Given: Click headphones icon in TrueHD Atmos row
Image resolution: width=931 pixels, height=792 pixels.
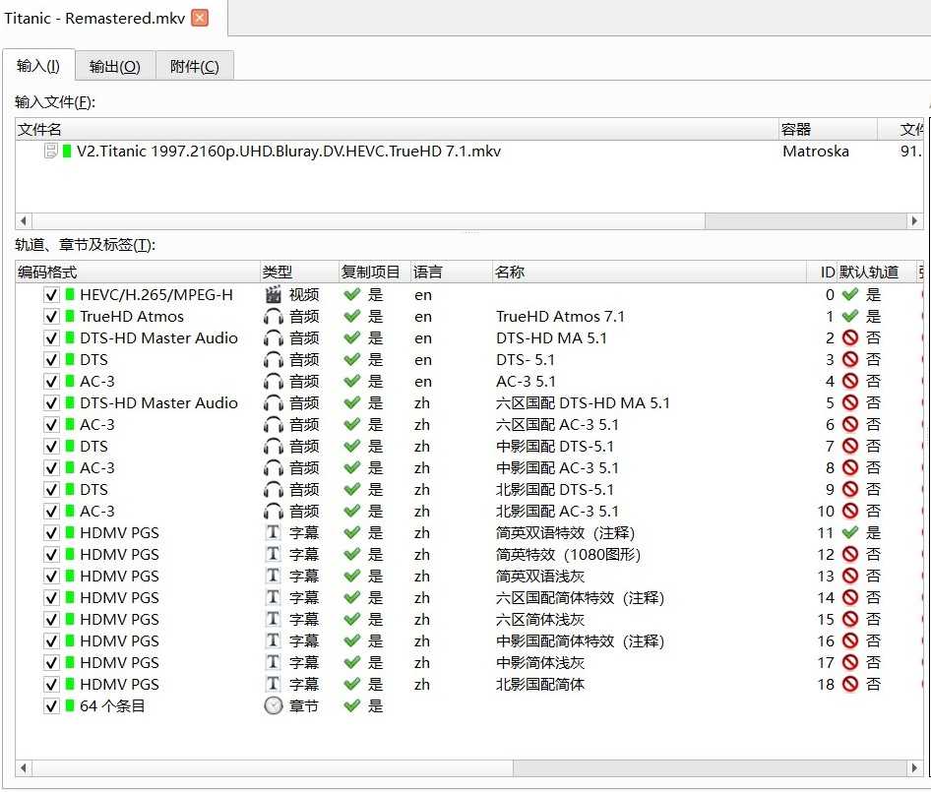Looking at the screenshot, I should (274, 317).
